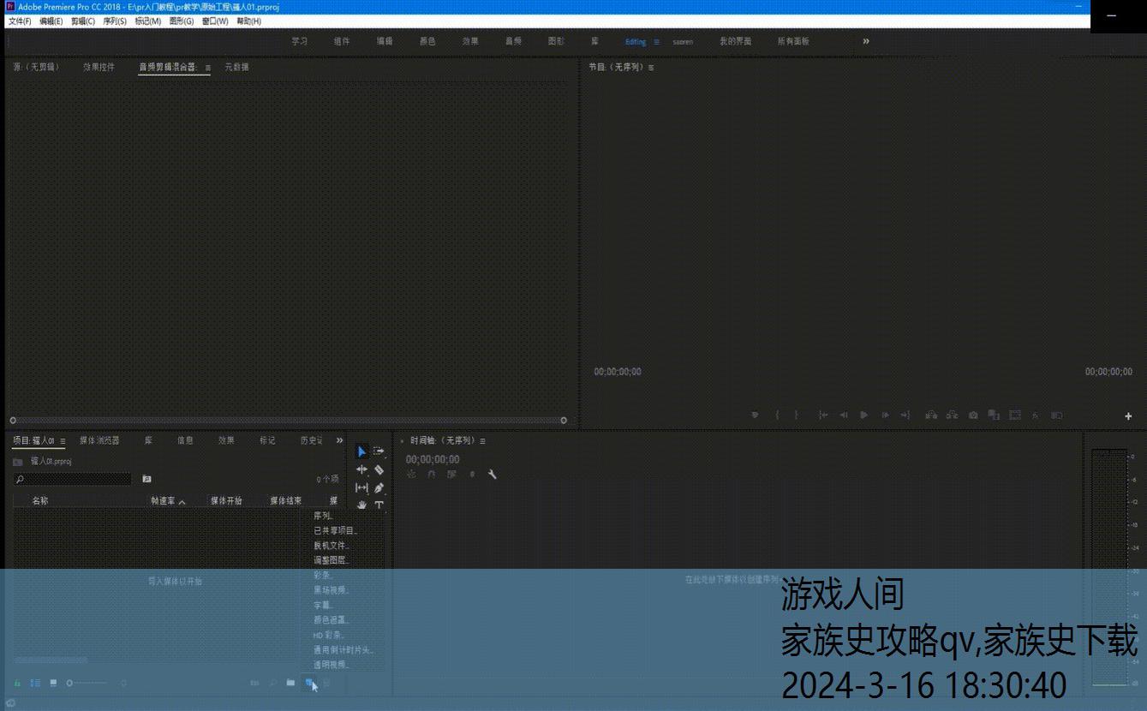Click the trash Clear icon in Project panel
The image size is (1147, 711).
(326, 683)
